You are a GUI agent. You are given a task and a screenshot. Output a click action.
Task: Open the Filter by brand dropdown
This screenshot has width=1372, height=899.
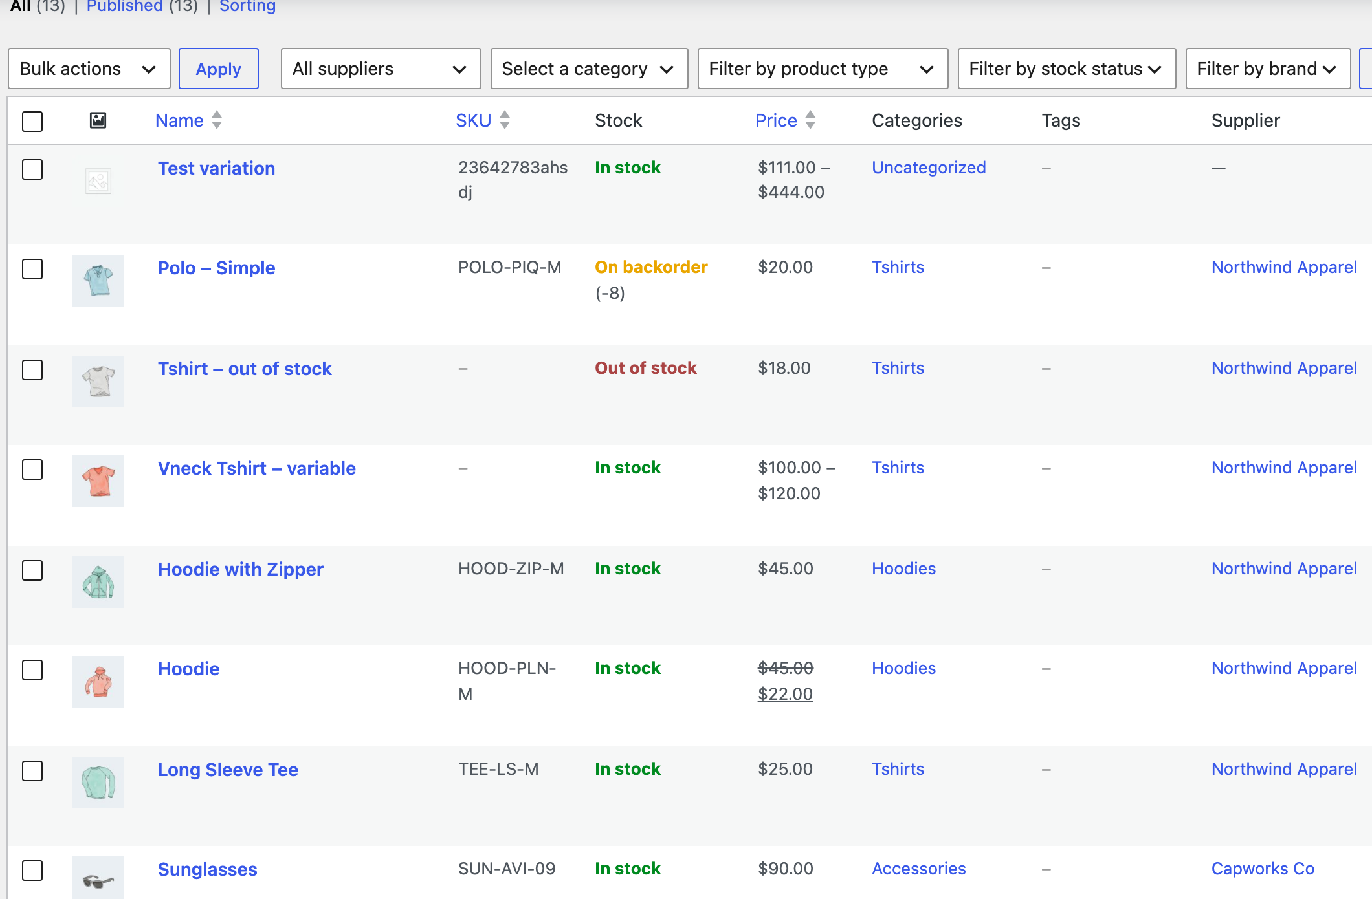tap(1268, 69)
